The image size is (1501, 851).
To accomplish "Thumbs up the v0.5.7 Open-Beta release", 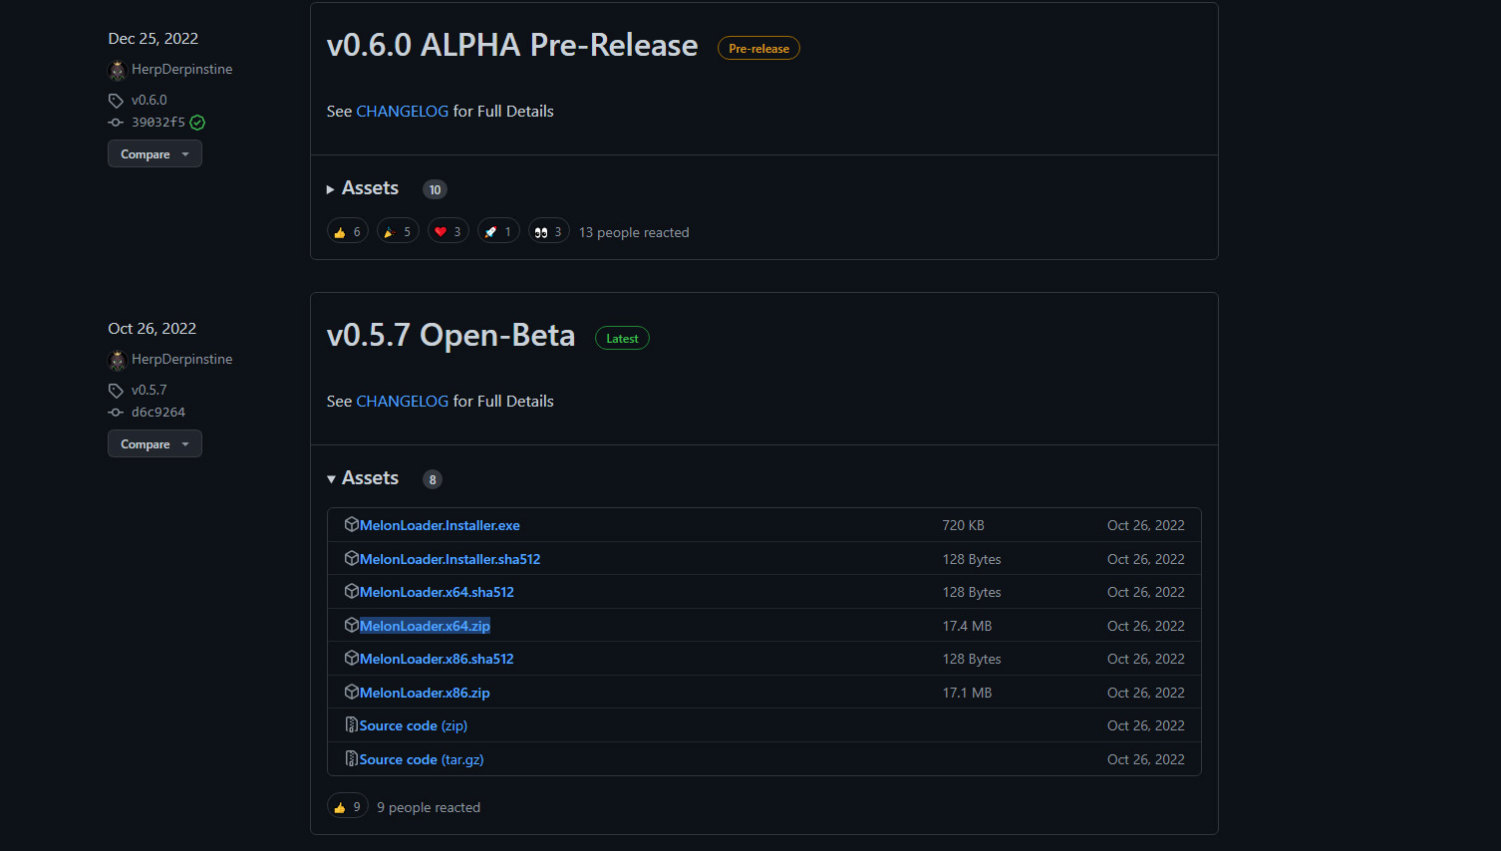I will (x=347, y=807).
